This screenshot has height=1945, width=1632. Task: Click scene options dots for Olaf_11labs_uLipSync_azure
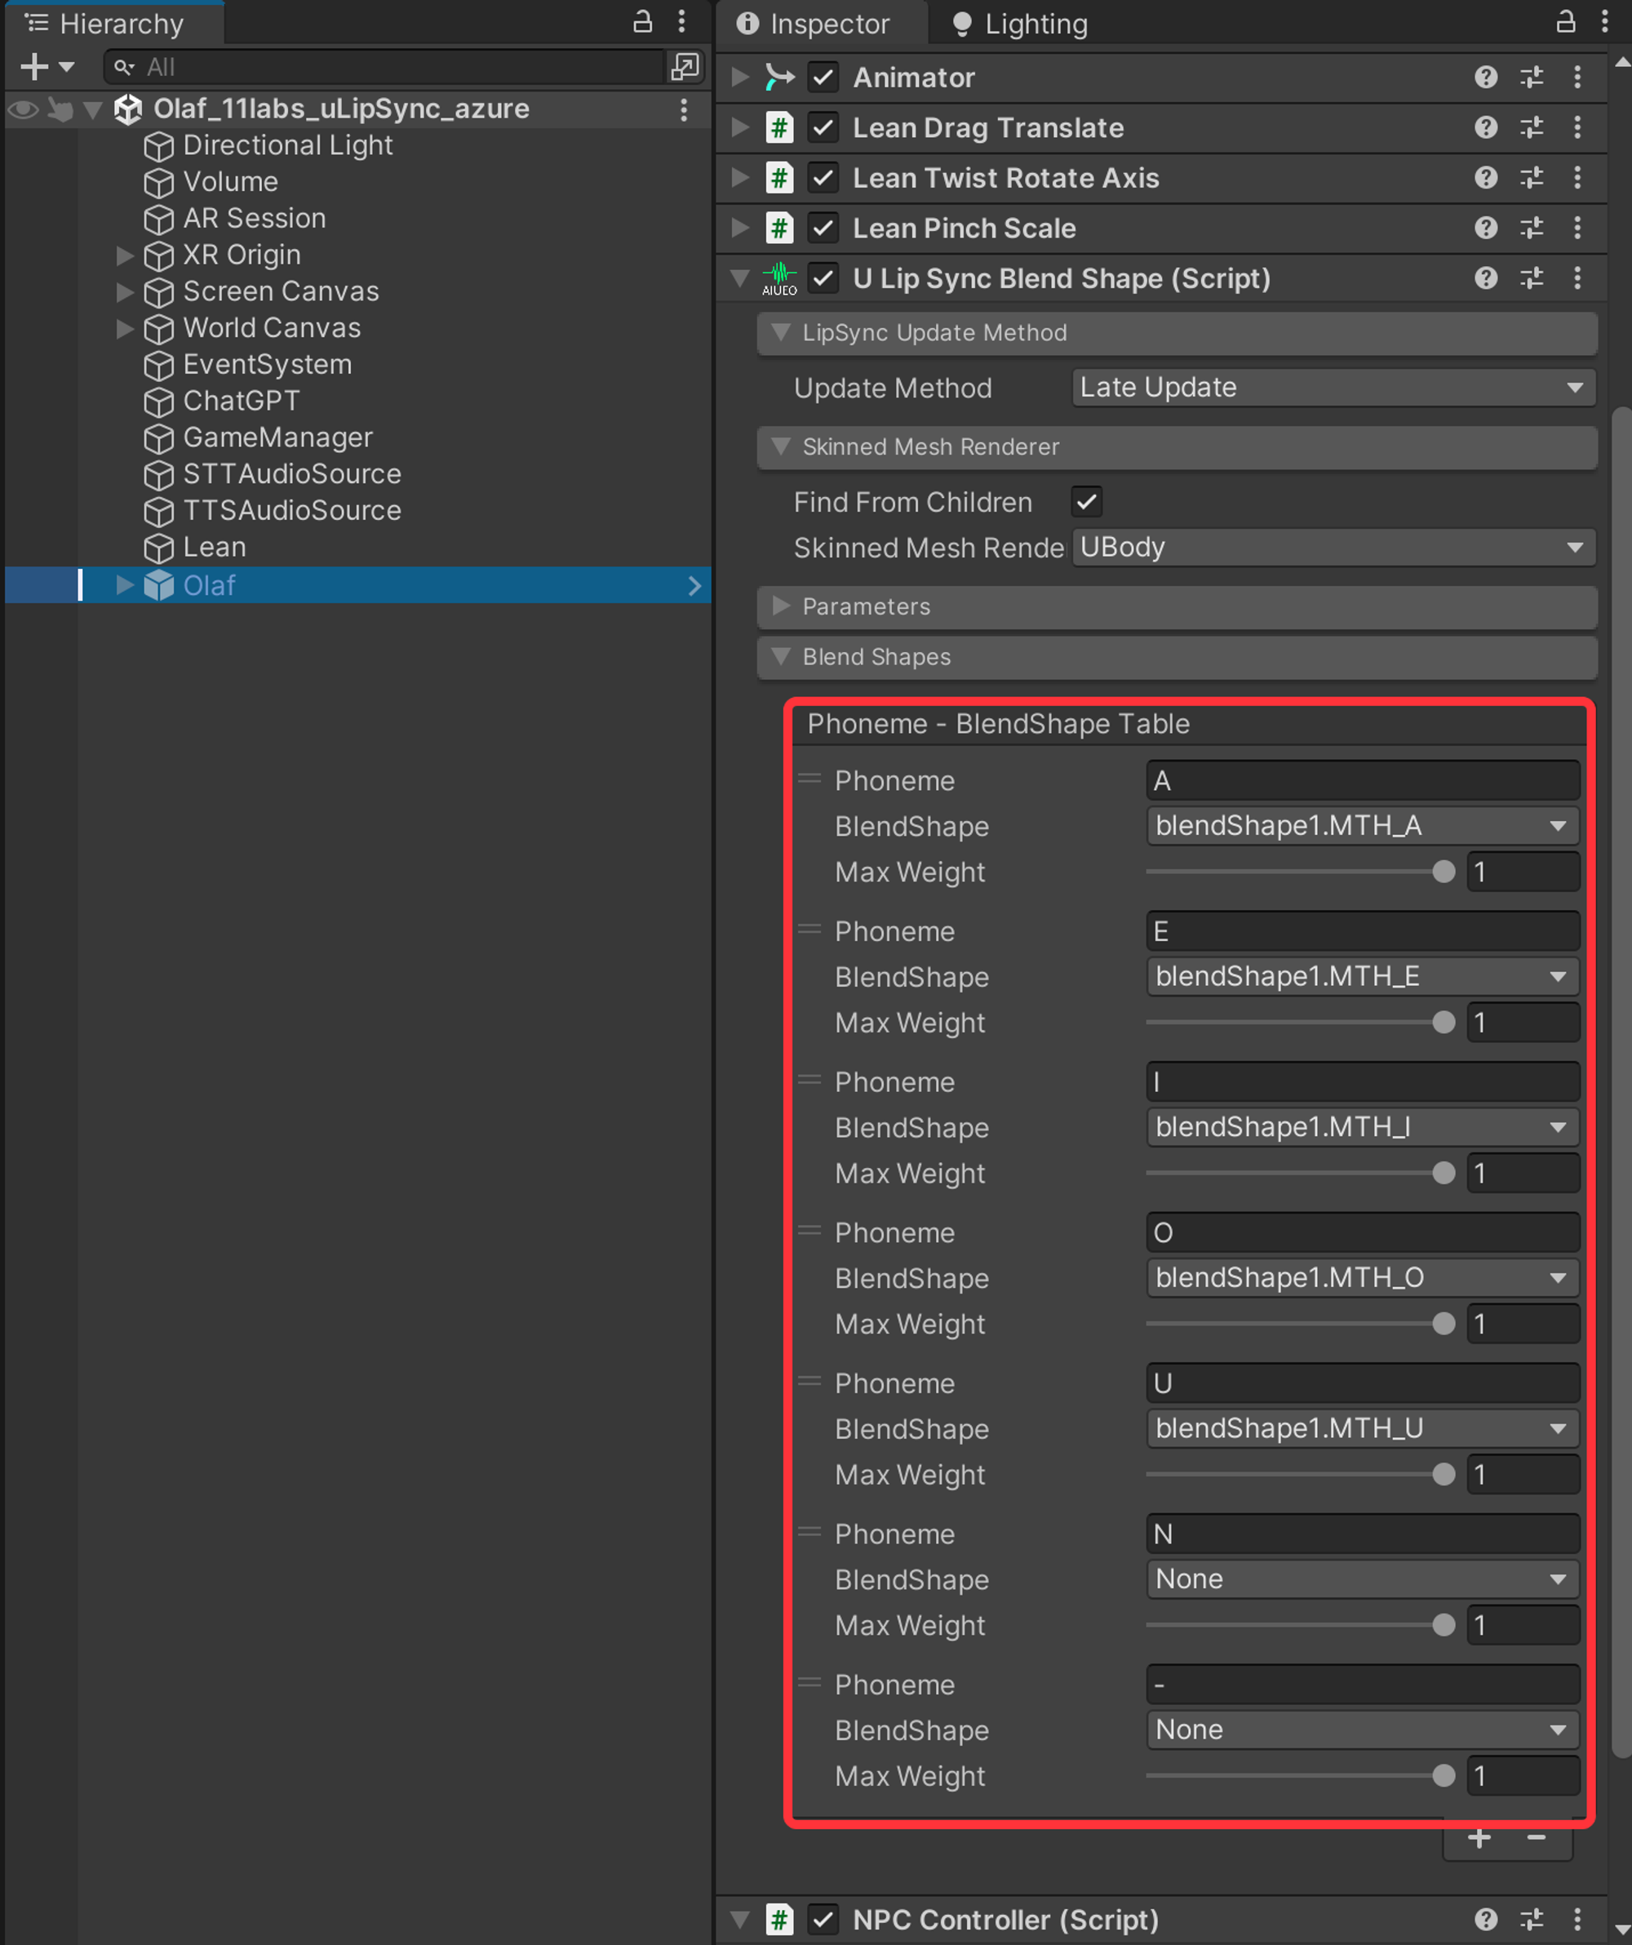[x=684, y=109]
